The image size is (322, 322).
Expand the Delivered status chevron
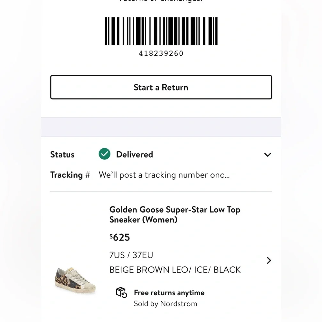(267, 155)
